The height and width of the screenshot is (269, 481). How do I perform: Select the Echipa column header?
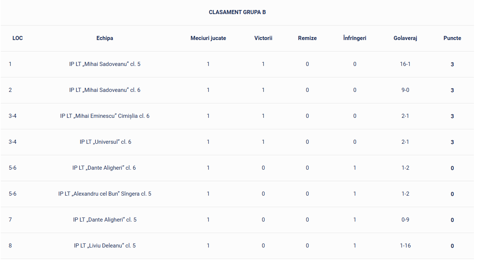(105, 38)
